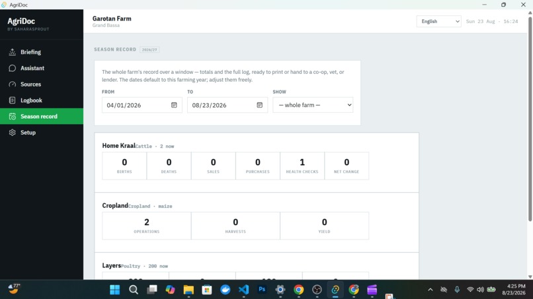Click the Net Change stat card
533x299 pixels.
347,166
